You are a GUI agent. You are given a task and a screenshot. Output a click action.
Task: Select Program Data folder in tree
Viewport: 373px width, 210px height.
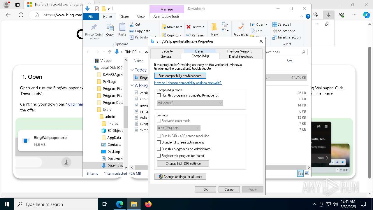click(110, 103)
